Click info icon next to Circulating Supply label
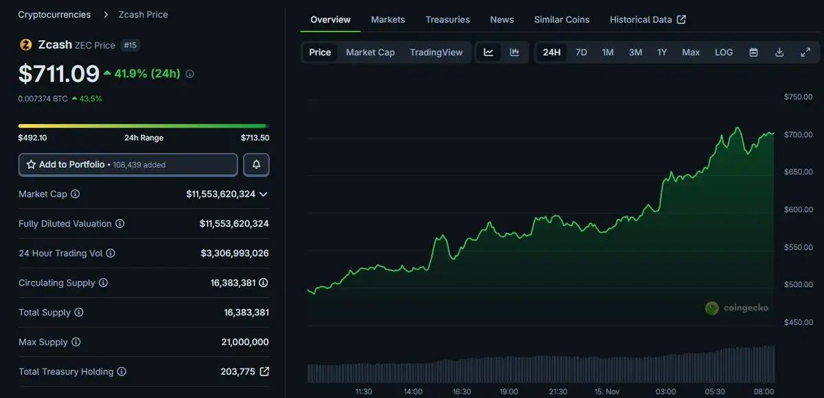824x398 pixels. 103,282
